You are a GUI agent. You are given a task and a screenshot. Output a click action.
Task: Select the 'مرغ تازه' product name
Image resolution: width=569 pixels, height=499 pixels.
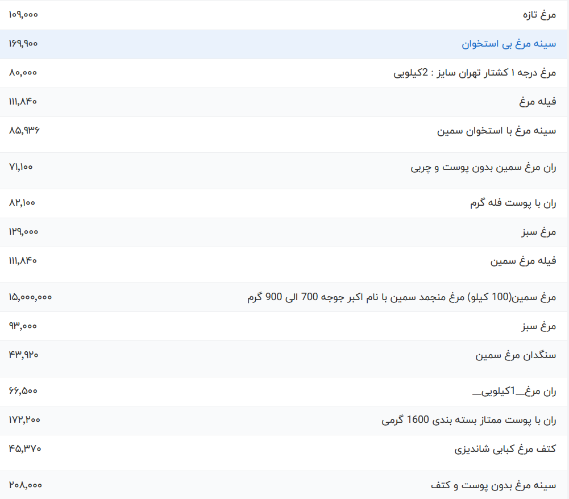539,15
